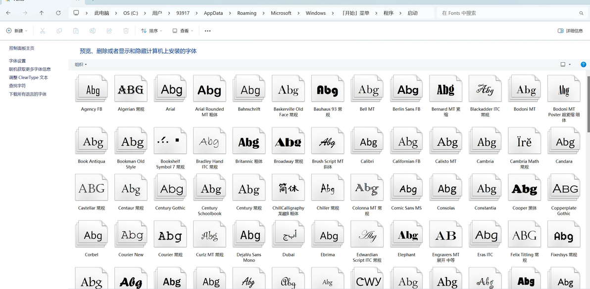Select the Calibri font thumbnail
This screenshot has height=289, width=590.
pyautogui.click(x=367, y=141)
